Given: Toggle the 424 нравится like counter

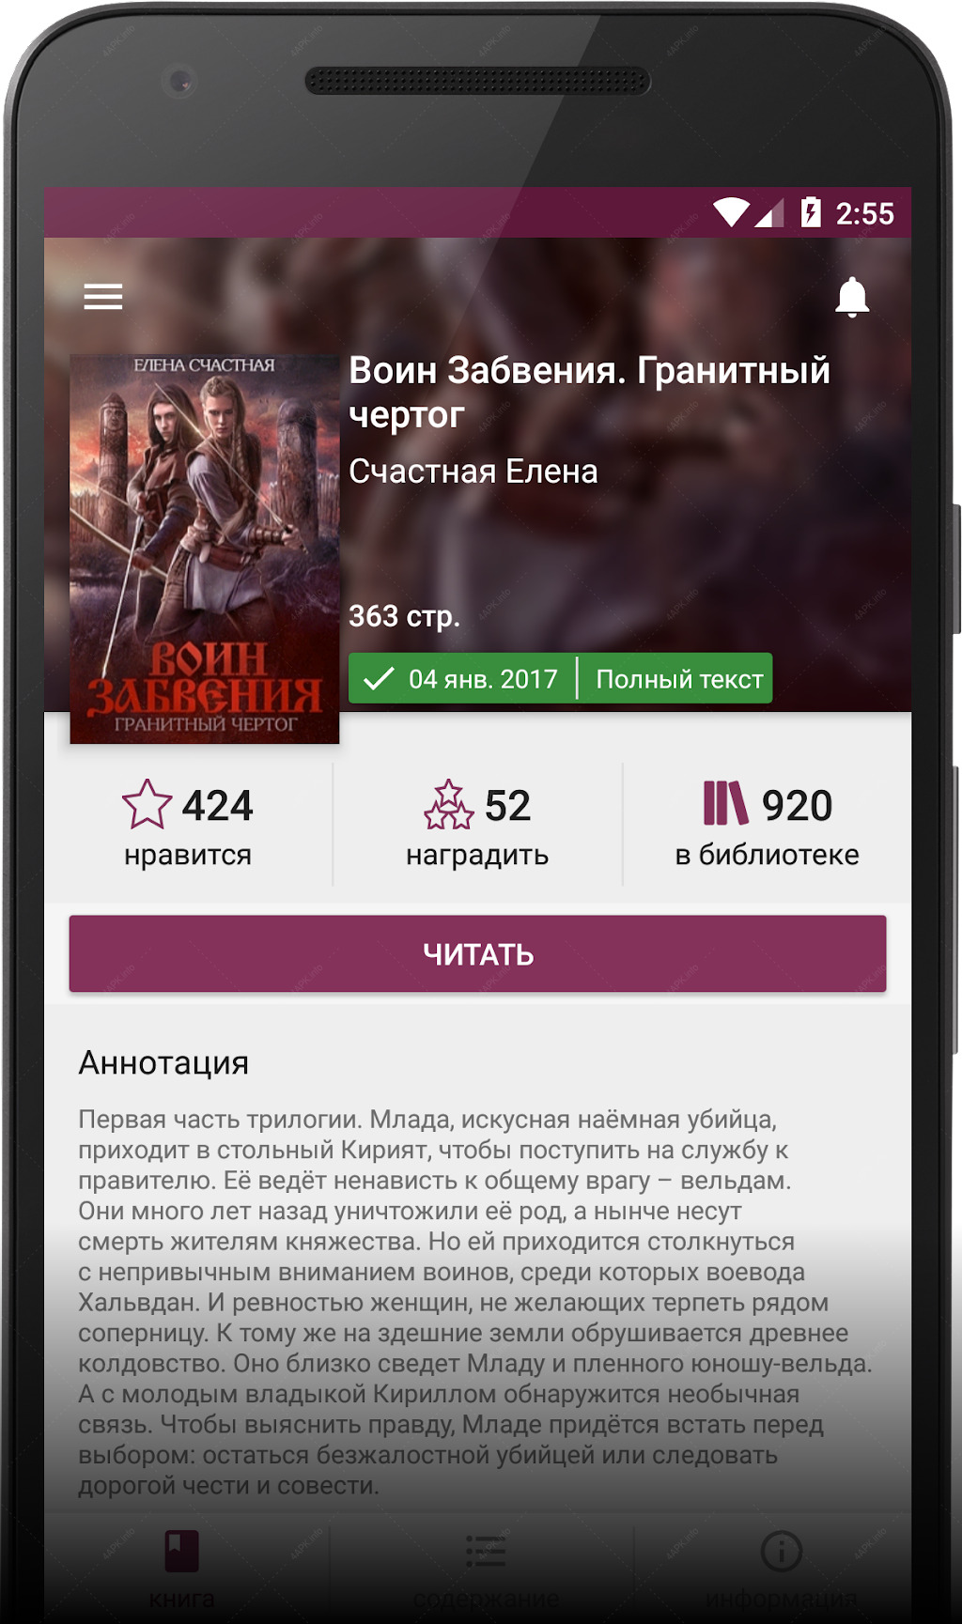Looking at the screenshot, I should click(188, 824).
